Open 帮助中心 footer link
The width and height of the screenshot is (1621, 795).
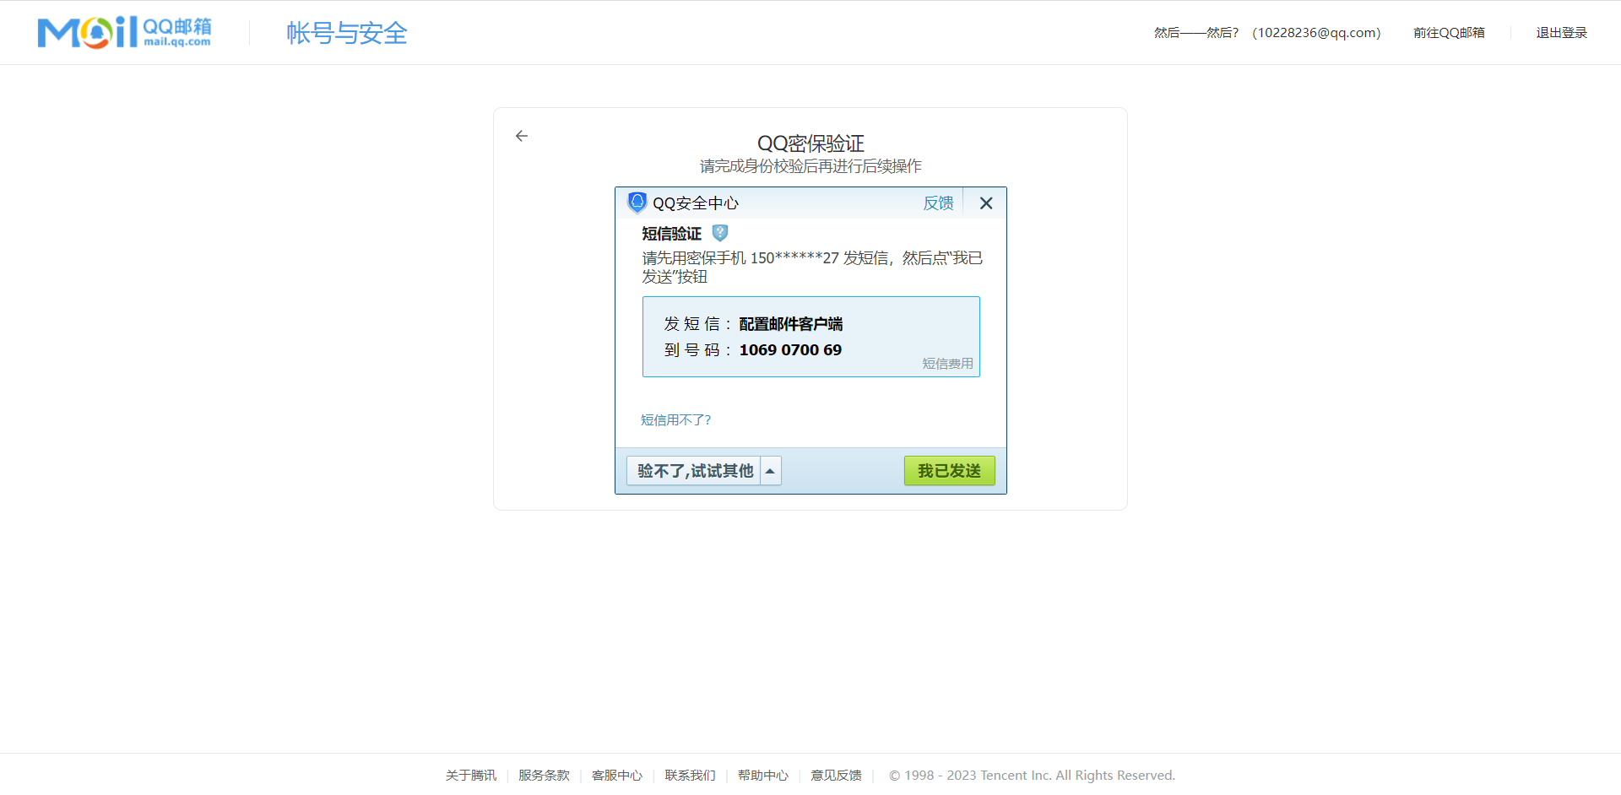click(x=763, y=776)
